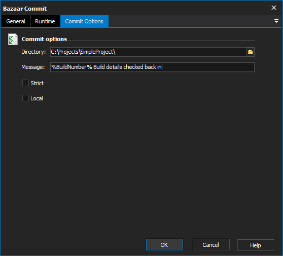This screenshot has width=283, height=256.
Task: Enable the Strict checkbox
Action: (x=25, y=83)
